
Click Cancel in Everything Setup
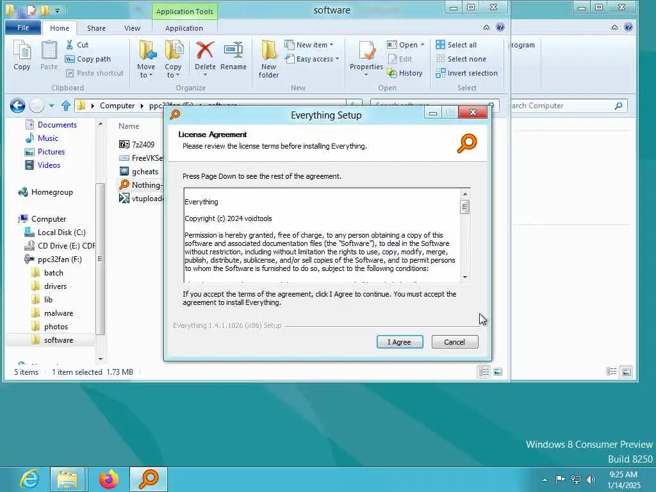(454, 342)
